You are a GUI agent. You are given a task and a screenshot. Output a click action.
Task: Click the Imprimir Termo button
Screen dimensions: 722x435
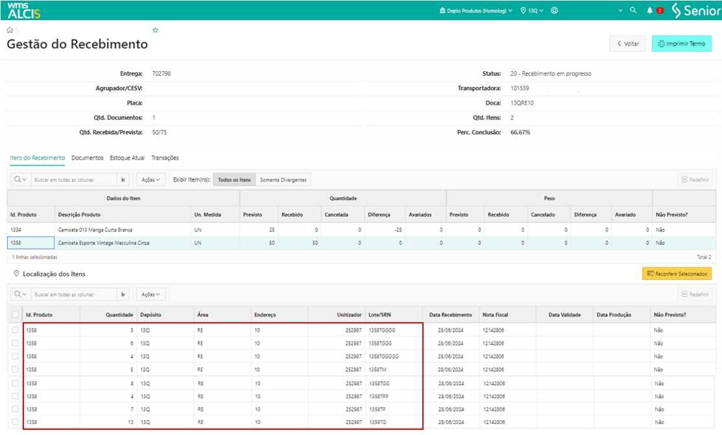click(x=681, y=43)
